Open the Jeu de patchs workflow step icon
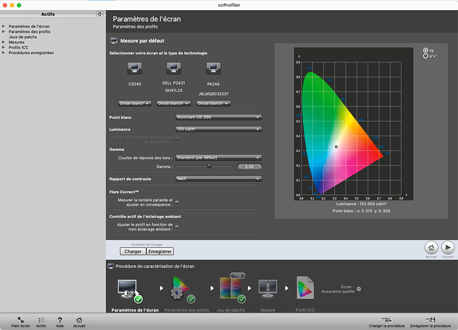The height and width of the screenshot is (330, 458). pos(232,289)
